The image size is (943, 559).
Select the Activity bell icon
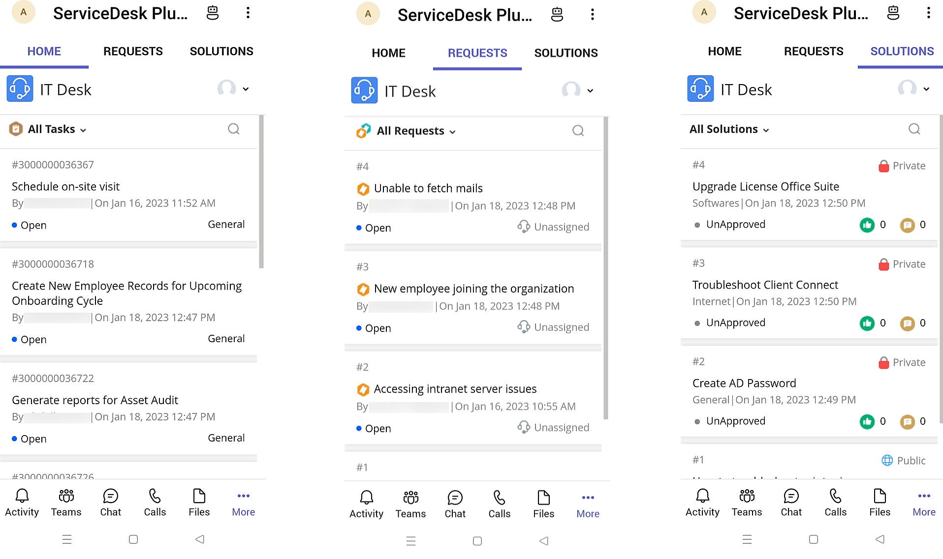pyautogui.click(x=22, y=502)
